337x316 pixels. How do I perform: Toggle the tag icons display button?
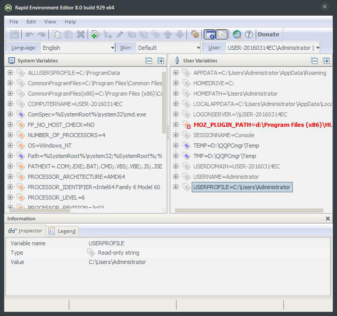[x=222, y=34]
